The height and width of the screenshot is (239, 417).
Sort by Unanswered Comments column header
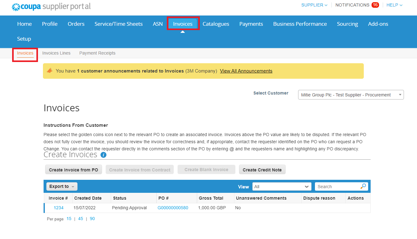(261, 198)
